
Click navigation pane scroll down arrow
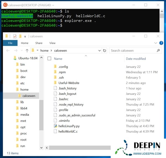point(41,147)
